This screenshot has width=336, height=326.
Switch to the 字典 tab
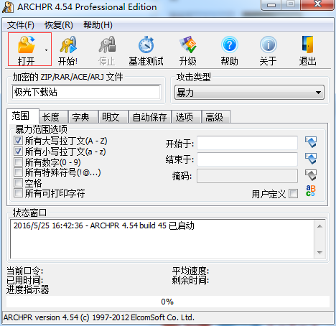tap(80, 117)
